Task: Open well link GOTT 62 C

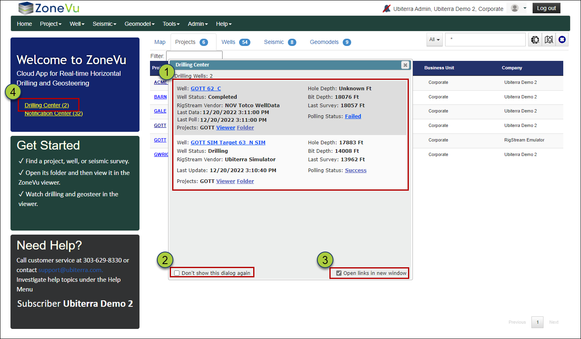Action: click(x=206, y=89)
